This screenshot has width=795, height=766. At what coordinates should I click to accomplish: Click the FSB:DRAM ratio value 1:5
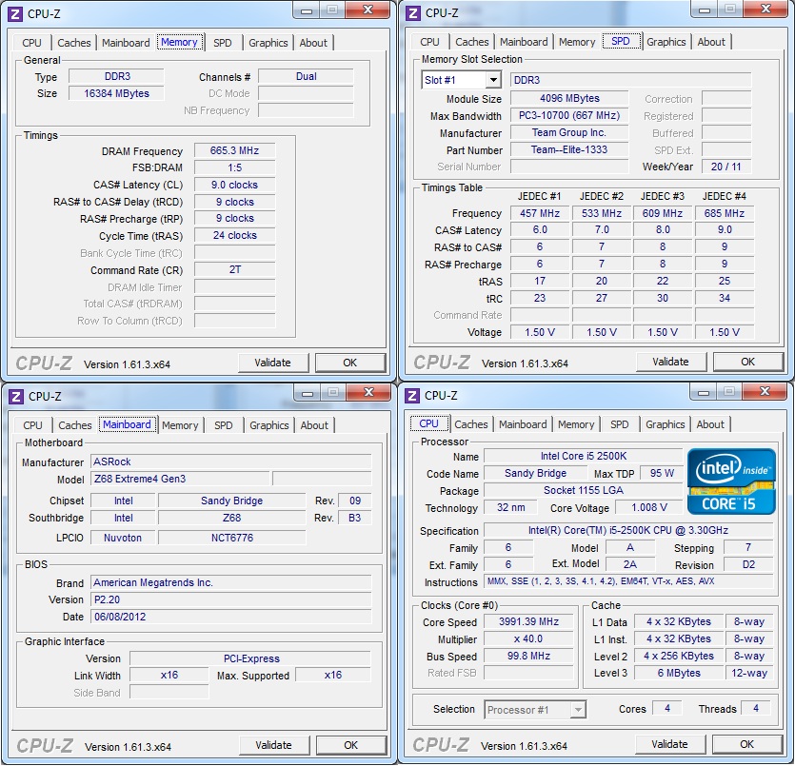235,167
